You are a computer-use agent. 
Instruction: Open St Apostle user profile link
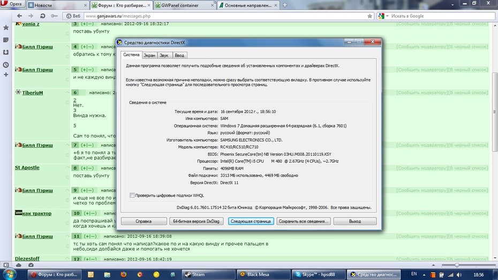[x=27, y=168]
